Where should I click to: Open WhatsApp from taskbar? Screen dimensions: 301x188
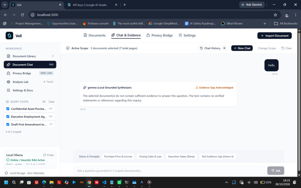[x=119, y=182]
